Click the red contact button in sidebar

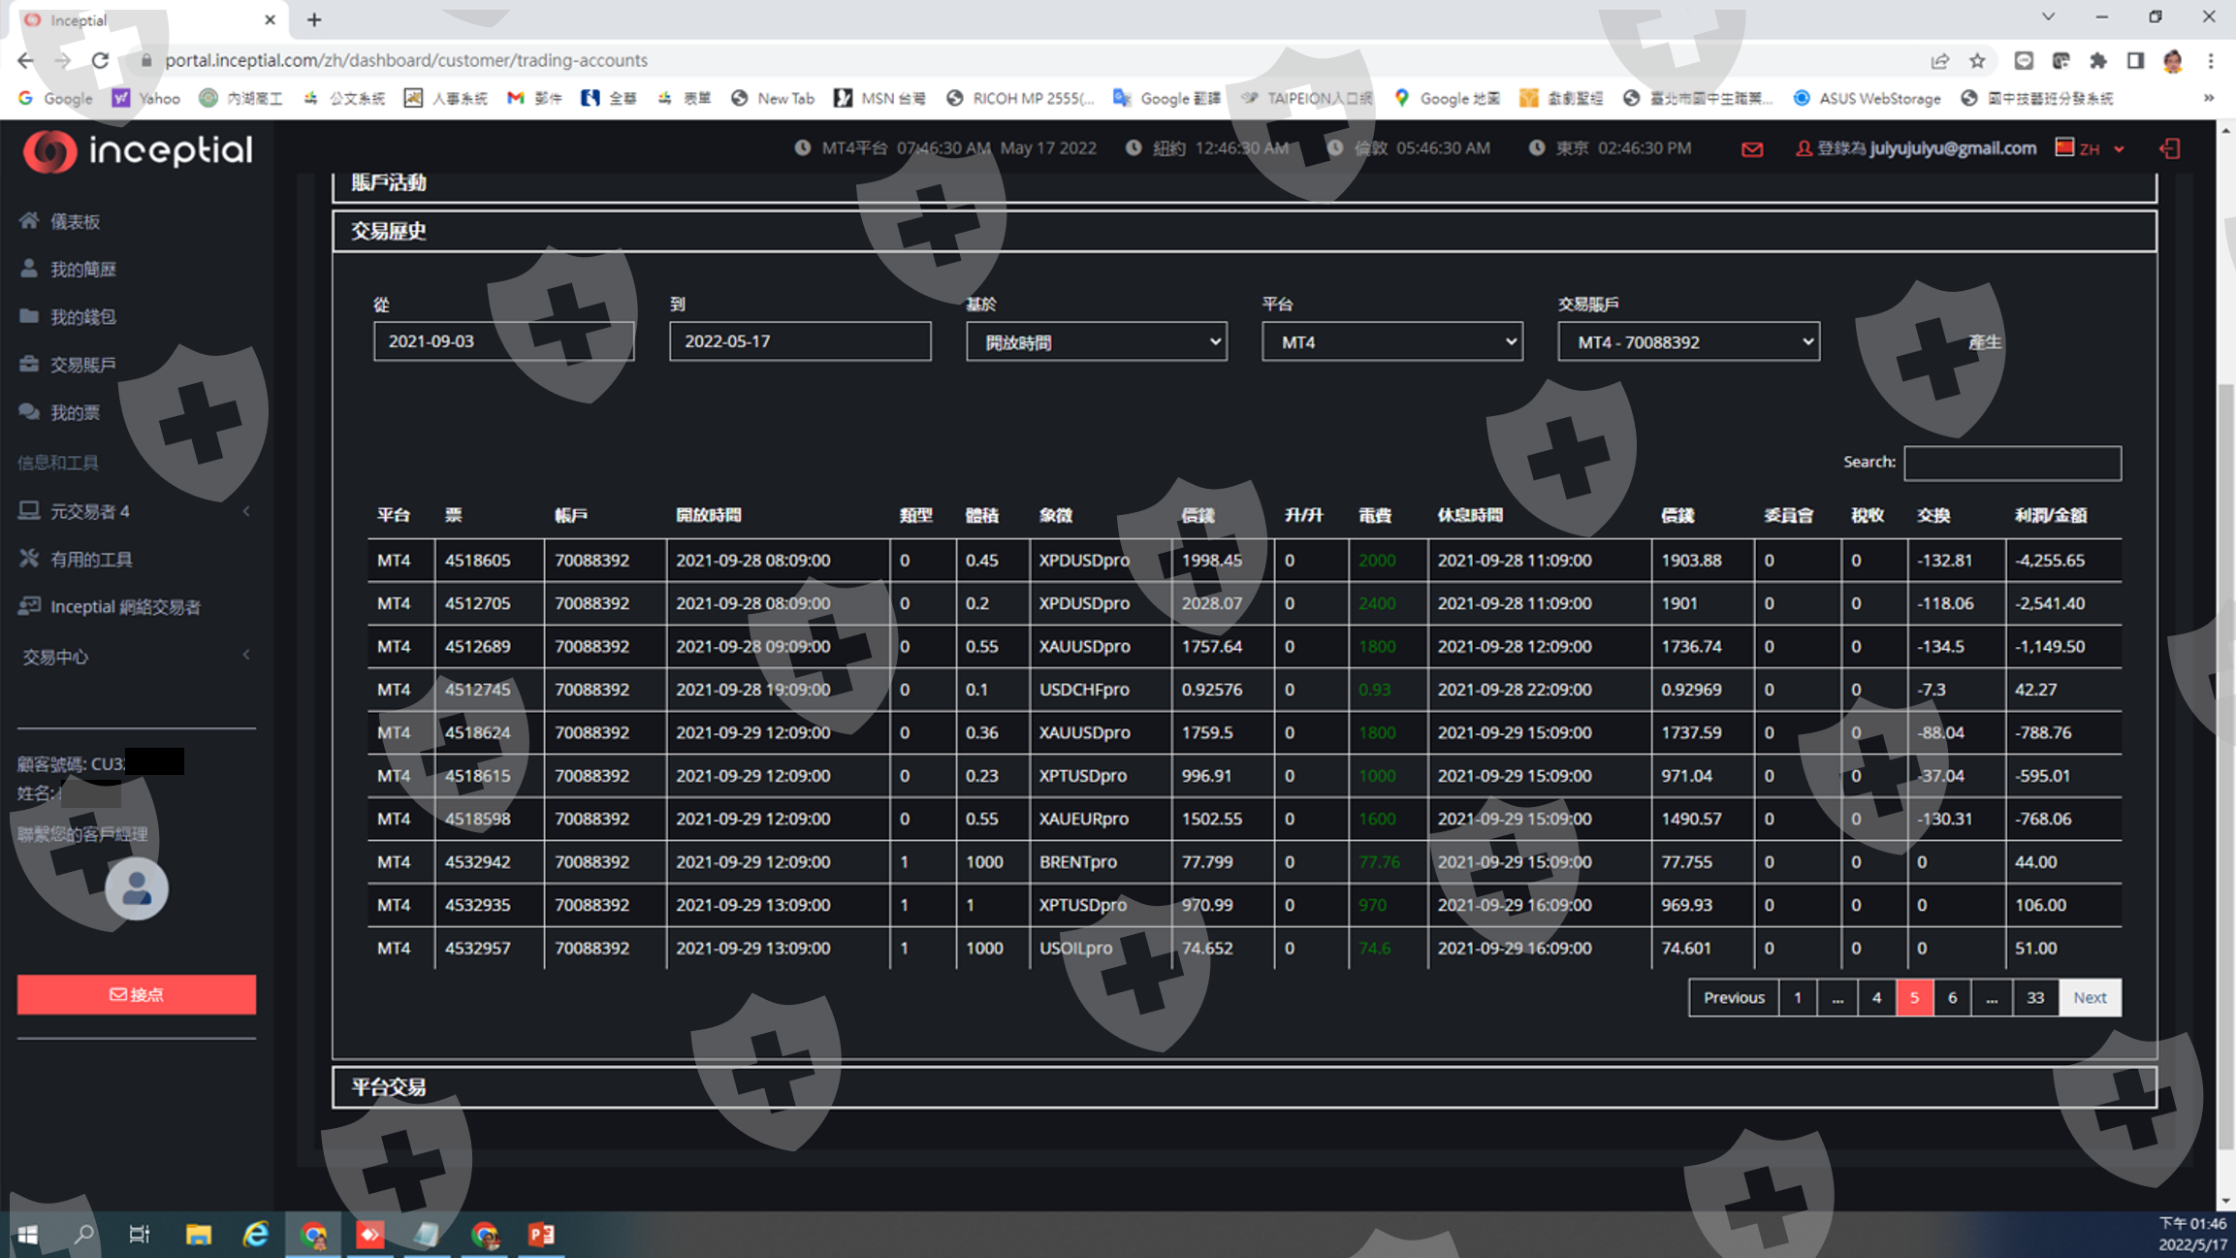click(x=136, y=994)
